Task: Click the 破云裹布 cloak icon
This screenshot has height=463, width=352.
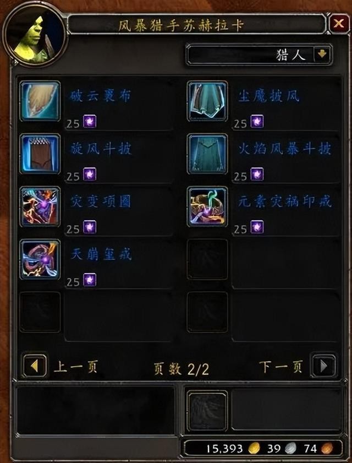Action: 40,101
